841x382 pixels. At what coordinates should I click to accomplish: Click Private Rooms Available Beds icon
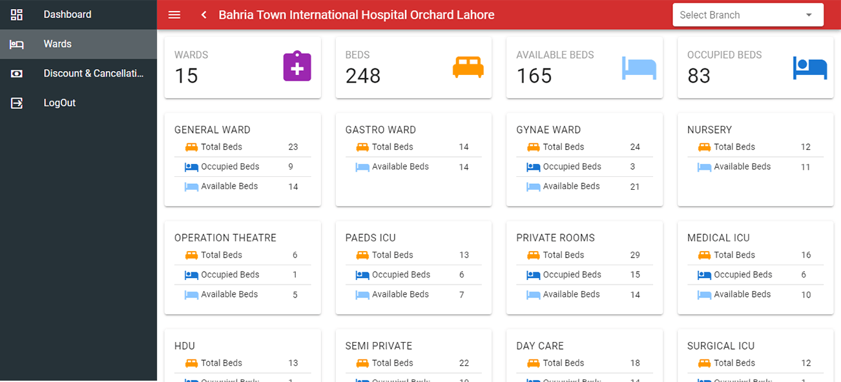tap(533, 294)
